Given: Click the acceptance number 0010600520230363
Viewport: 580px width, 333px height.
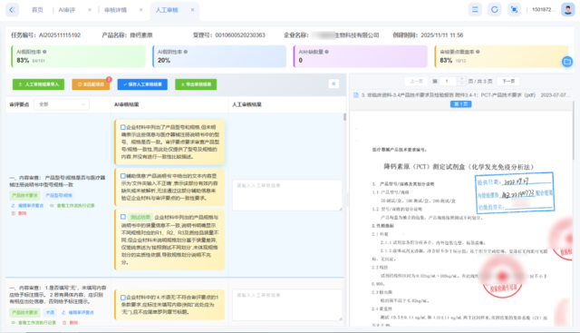Looking at the screenshot, I should coord(240,35).
